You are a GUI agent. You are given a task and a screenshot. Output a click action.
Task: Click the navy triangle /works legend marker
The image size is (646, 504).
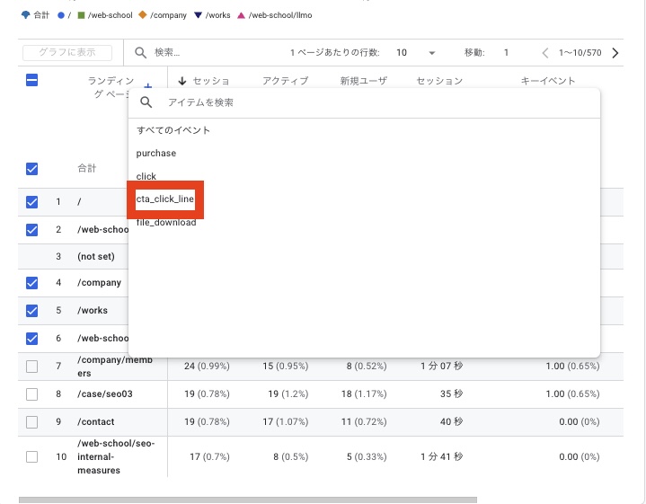(198, 15)
